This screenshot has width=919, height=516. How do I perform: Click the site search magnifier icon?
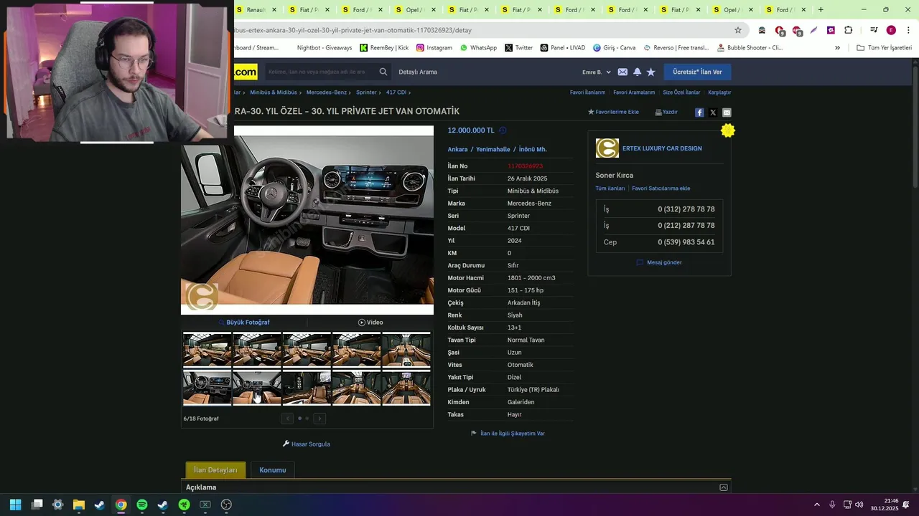pyautogui.click(x=383, y=72)
